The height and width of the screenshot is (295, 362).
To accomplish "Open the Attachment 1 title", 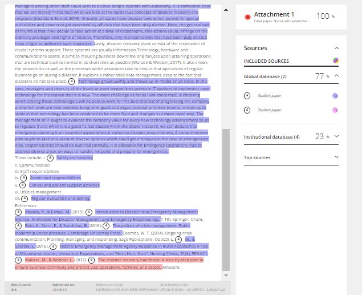I will tap(274, 14).
